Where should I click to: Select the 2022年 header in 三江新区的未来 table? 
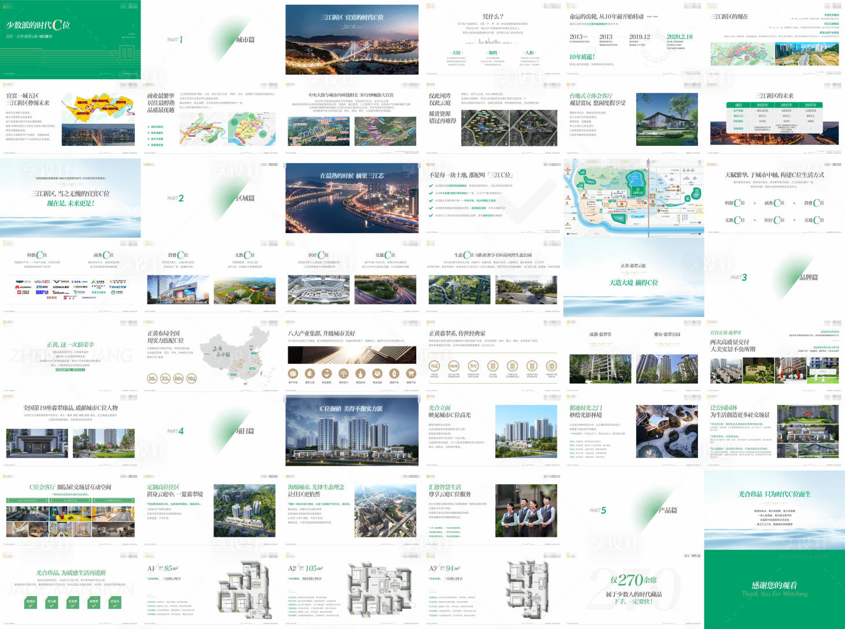762,105
